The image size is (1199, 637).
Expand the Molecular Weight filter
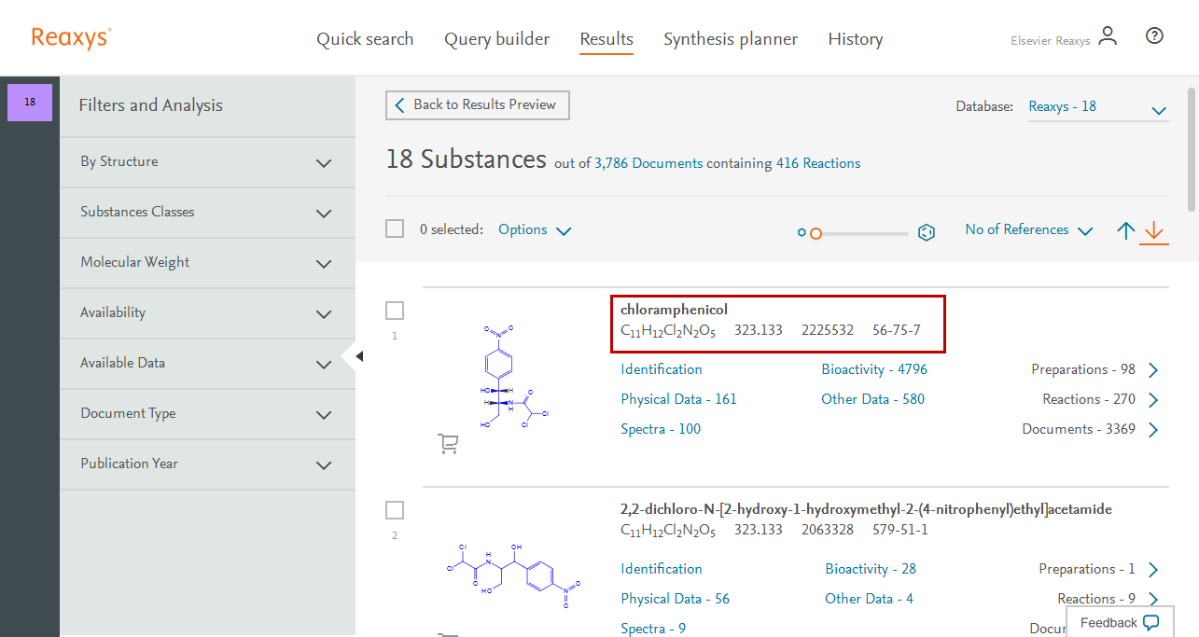tap(323, 263)
